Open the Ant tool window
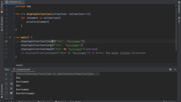The height and width of the screenshot is (102, 181). 179,20
